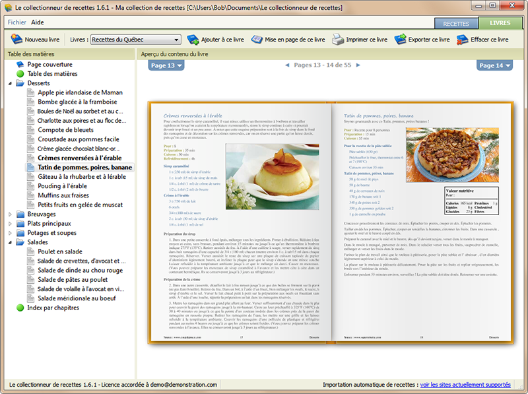Viewport: 528px width, 394px height.
Task: Click the green dot beside Index par chapitres
Action: [x=20, y=308]
